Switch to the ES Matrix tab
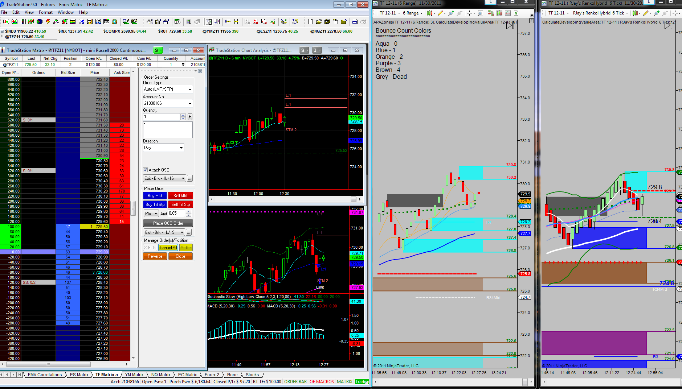 [79, 374]
